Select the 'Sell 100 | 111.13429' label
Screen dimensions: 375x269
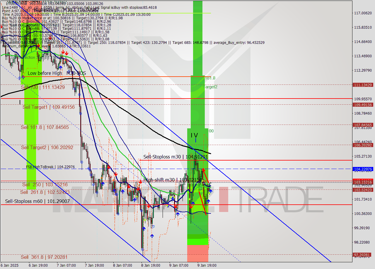[x=43, y=87]
